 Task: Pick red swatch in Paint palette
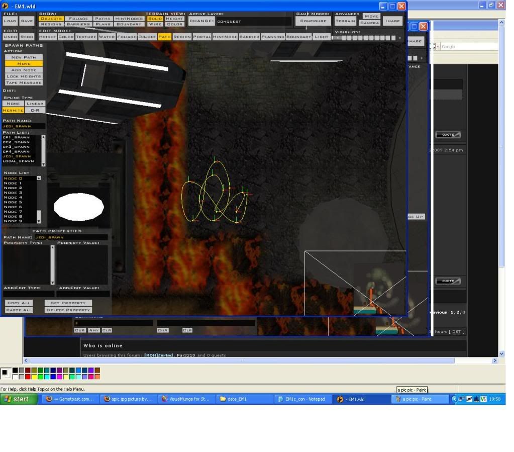click(x=28, y=377)
